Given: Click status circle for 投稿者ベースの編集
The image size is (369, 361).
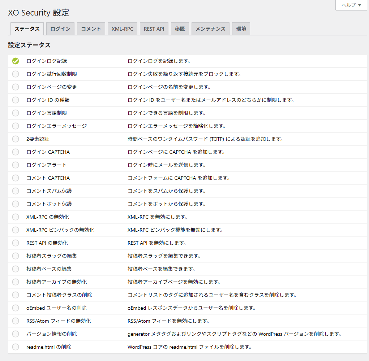Looking at the screenshot, I should (x=16, y=269).
